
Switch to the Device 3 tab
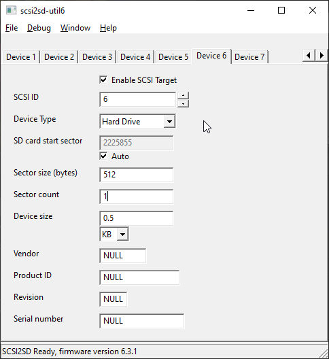coord(97,57)
